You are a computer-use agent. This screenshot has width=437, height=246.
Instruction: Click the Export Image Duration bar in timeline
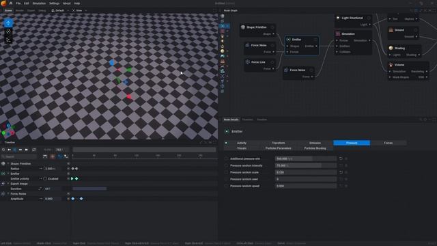[x=89, y=189]
